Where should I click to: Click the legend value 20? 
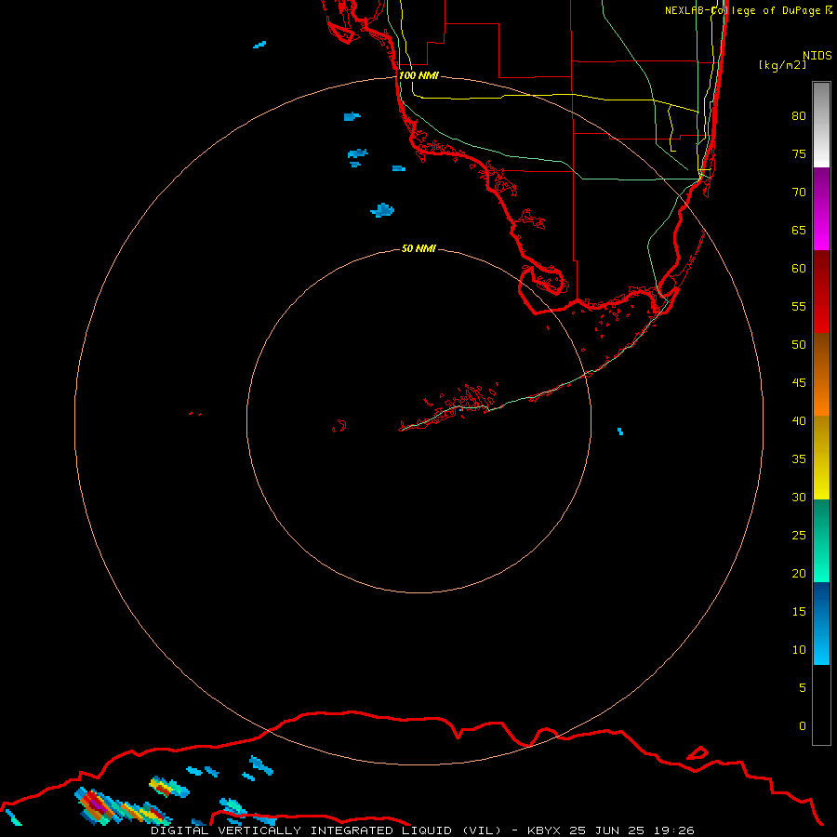click(x=799, y=574)
